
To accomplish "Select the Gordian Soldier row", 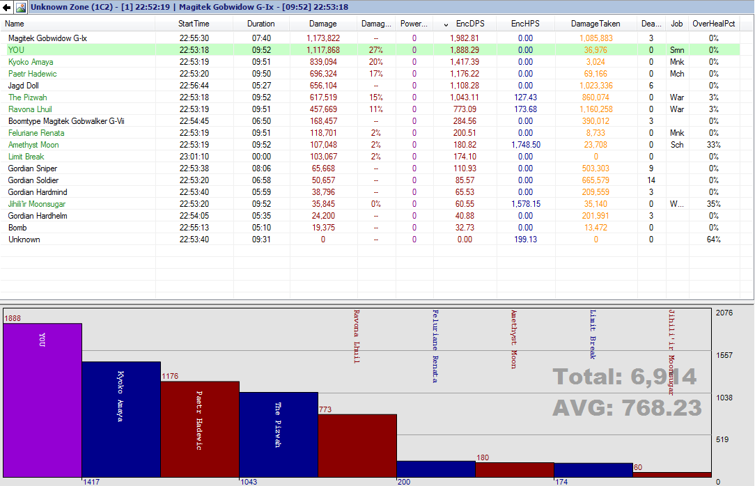I will 371,180.
